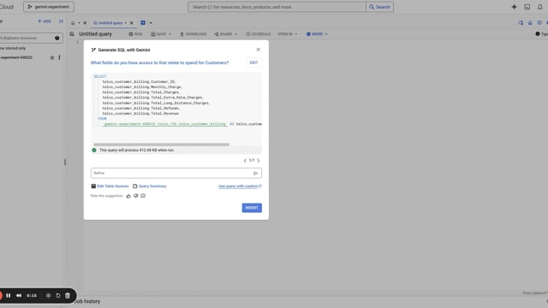Pause the screen recording

point(8,295)
